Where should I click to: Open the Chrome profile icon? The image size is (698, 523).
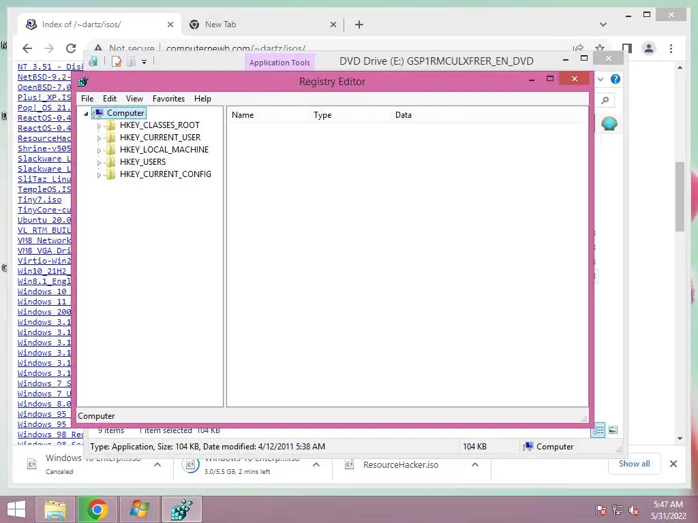pos(649,48)
